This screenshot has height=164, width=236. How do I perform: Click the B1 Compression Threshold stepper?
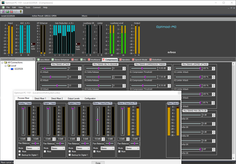click(169, 69)
